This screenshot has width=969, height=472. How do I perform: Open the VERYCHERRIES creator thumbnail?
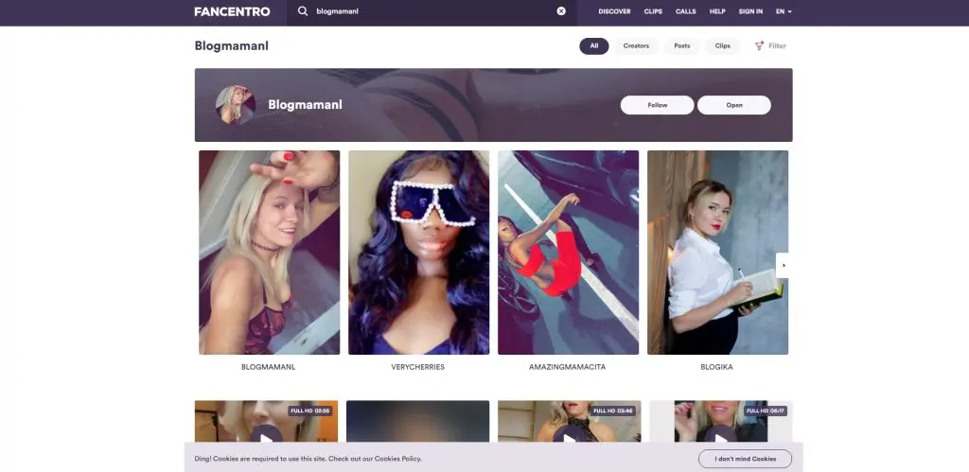click(x=418, y=253)
